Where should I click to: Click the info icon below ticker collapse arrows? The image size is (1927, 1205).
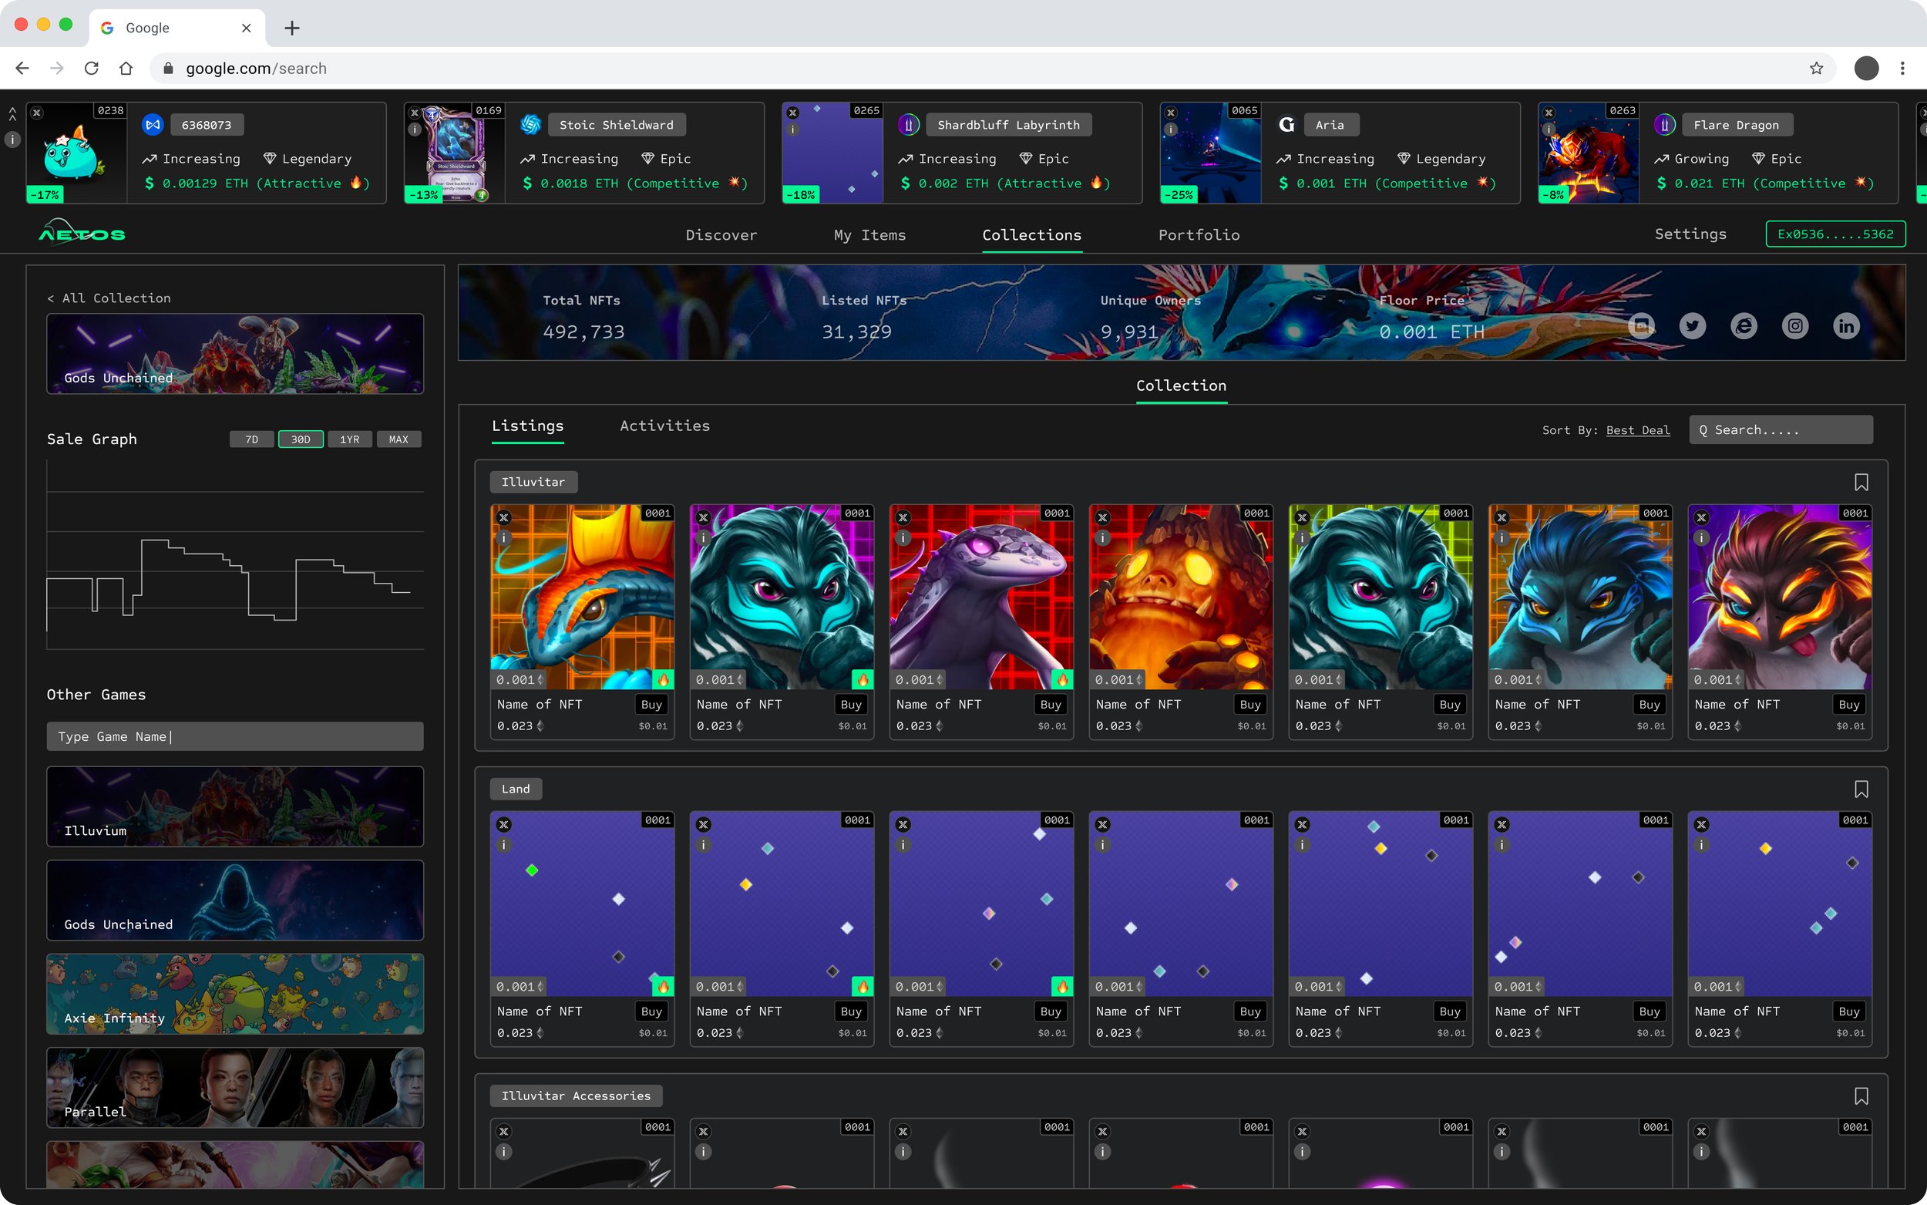[x=13, y=140]
